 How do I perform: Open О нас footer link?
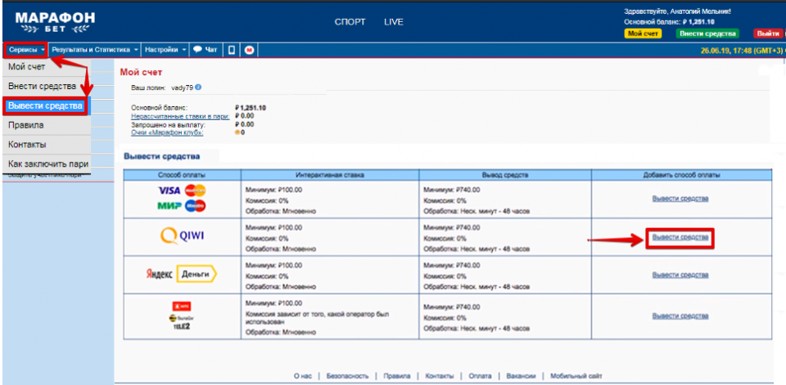304,375
